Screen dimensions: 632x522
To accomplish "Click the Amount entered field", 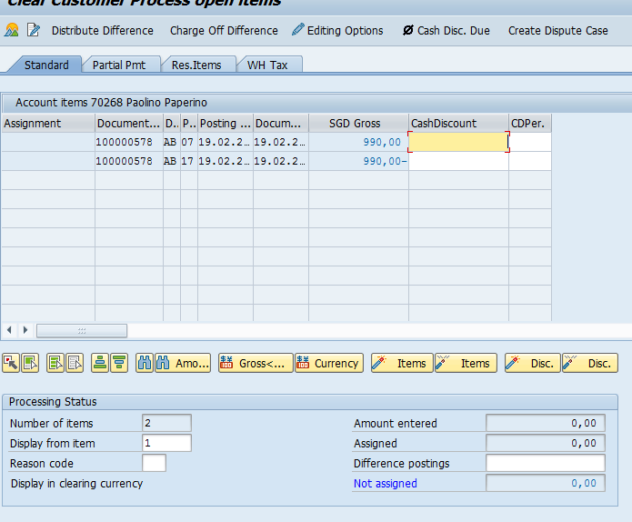I will pyautogui.click(x=546, y=423).
